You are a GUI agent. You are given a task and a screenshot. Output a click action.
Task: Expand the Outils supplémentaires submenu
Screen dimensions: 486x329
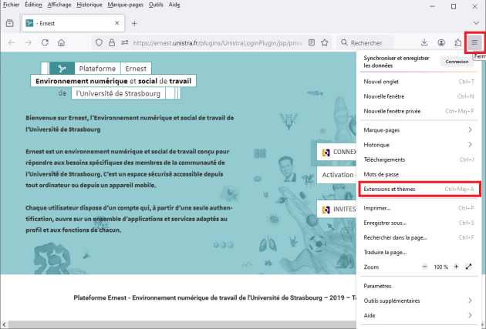pyautogui.click(x=417, y=300)
